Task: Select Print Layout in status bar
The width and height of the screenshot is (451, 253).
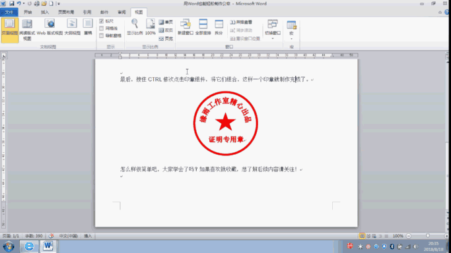Action: tap(362, 236)
